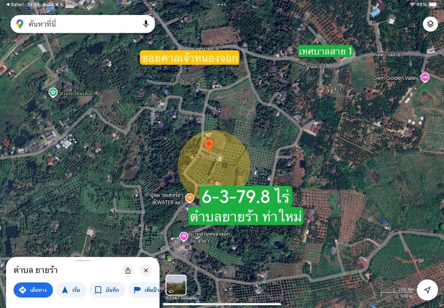The width and height of the screenshot is (444, 308).
Task: Tap the ตำบล ยายร้า place title
Action: pos(36,270)
